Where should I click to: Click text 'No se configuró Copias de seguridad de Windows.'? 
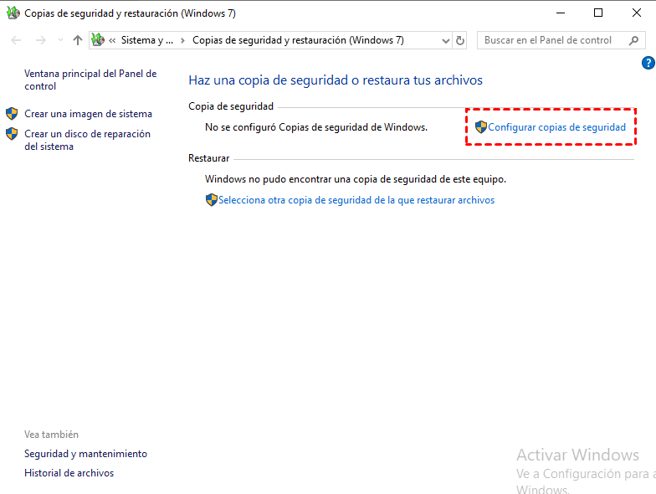pyautogui.click(x=316, y=127)
